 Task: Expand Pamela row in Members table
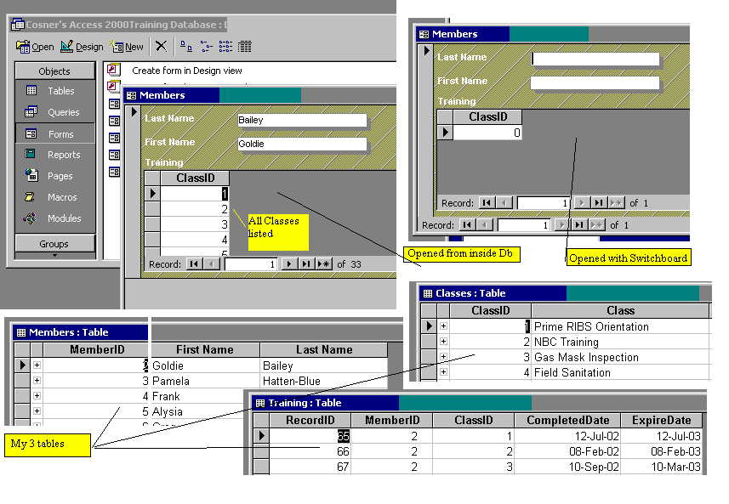coord(37,381)
